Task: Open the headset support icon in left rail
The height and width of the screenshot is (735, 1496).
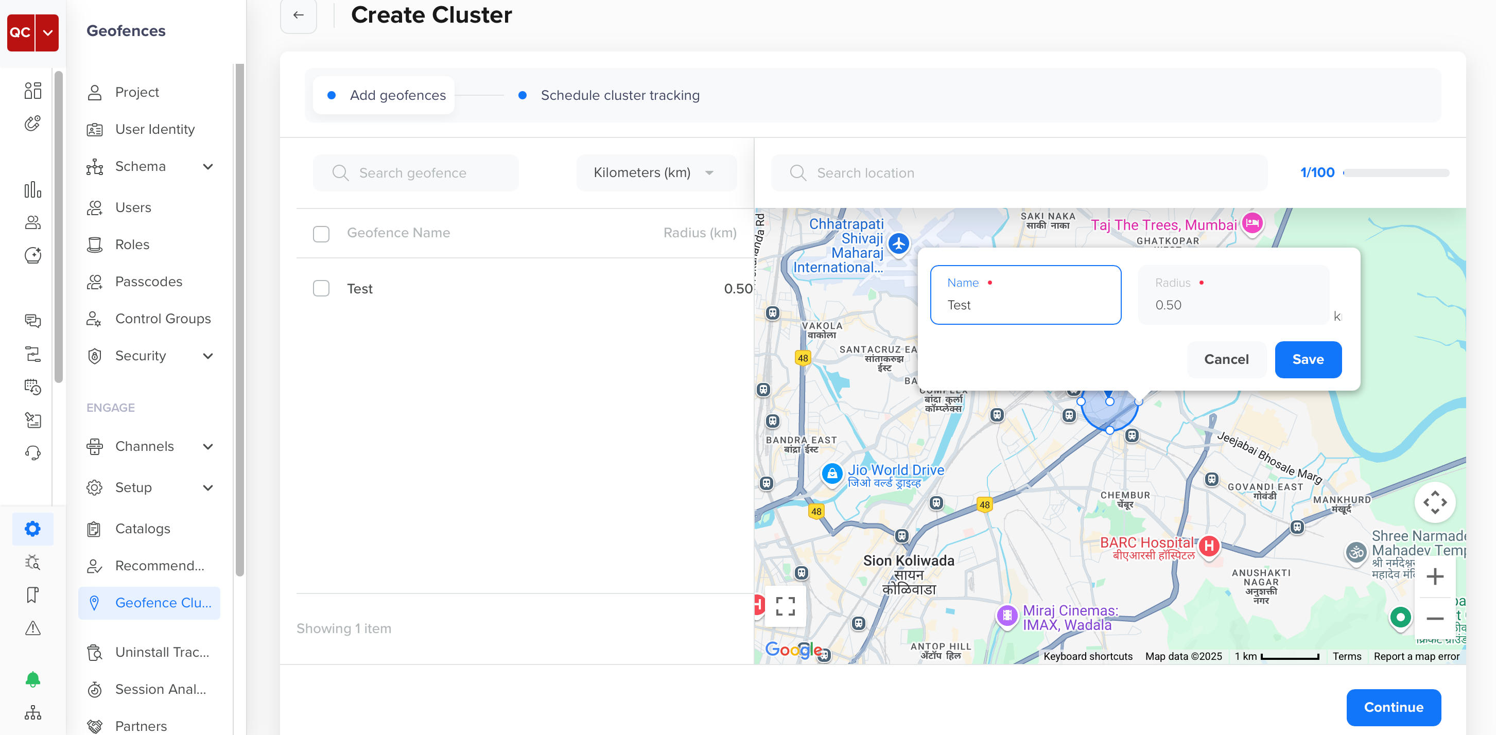Action: coord(32,453)
